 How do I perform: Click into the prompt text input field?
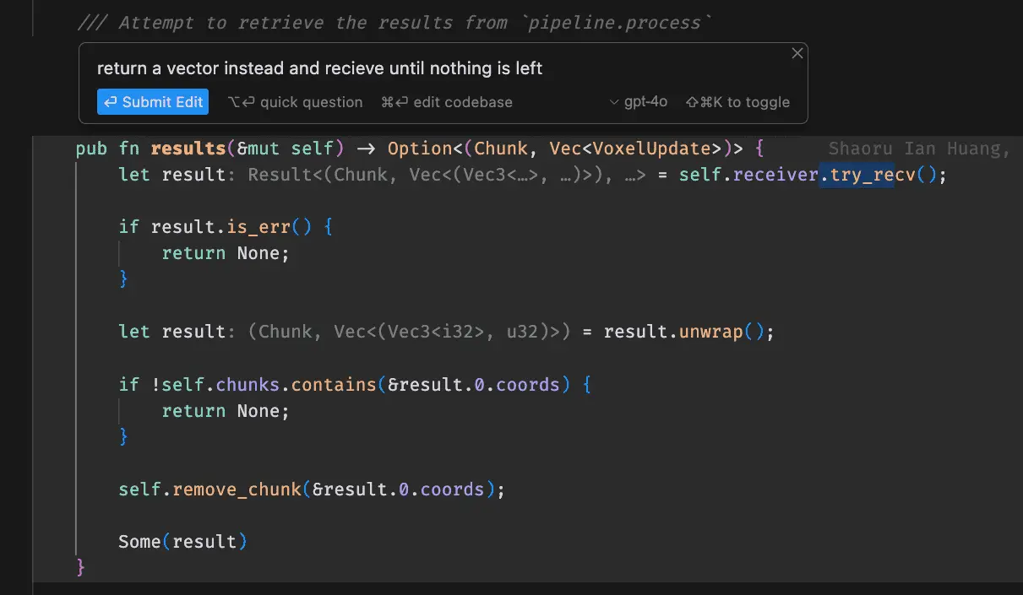(x=439, y=68)
